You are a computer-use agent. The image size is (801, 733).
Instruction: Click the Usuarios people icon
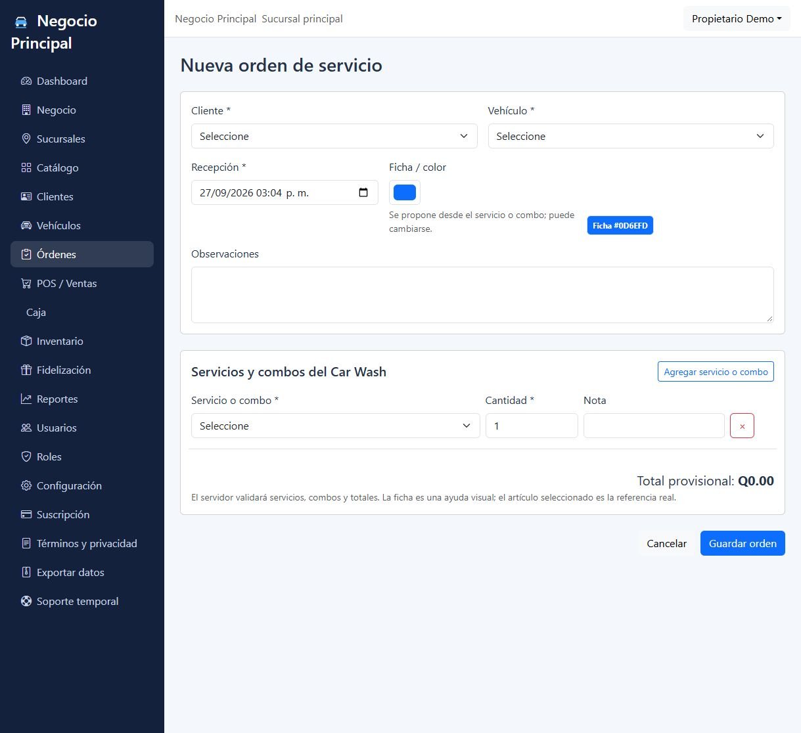(26, 428)
